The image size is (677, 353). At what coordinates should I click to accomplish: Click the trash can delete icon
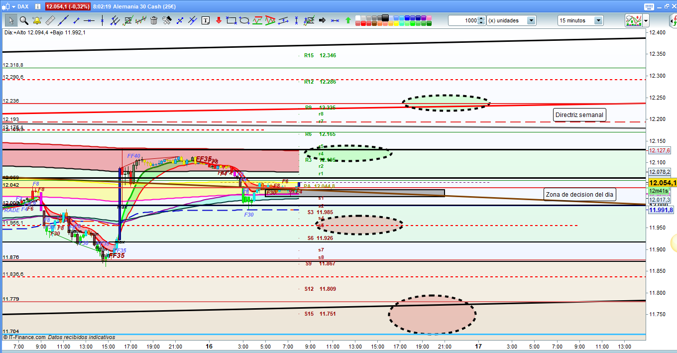[154, 20]
